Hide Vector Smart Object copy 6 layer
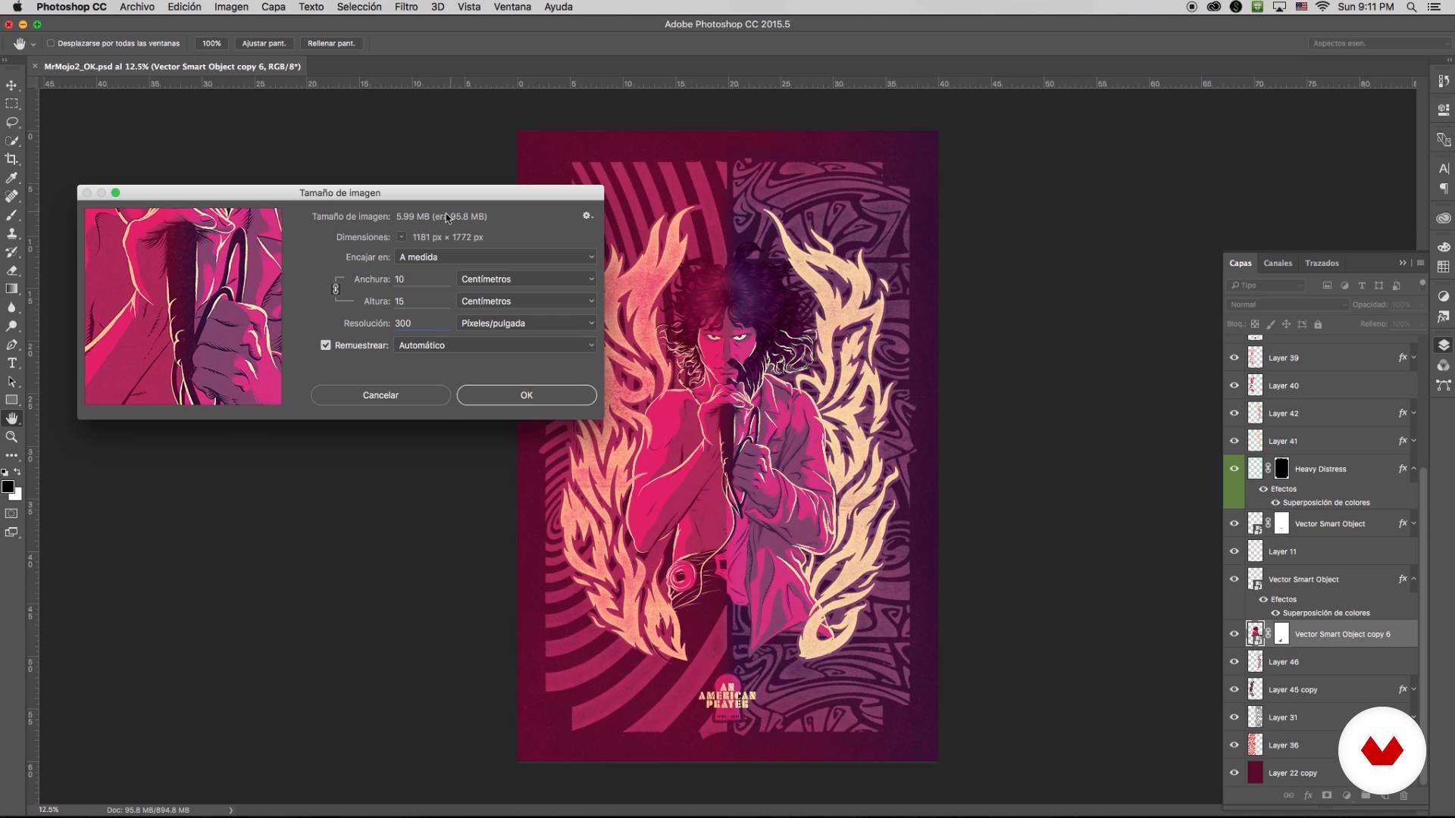This screenshot has height=818, width=1455. (x=1234, y=634)
